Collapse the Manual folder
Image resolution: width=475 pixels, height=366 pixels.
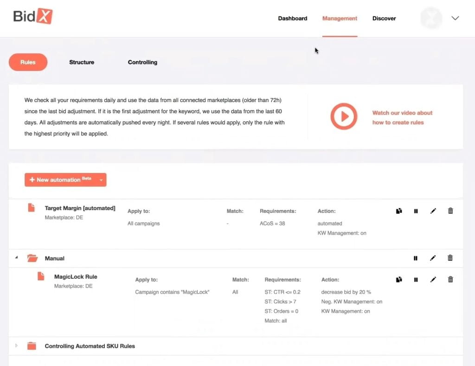16,257
